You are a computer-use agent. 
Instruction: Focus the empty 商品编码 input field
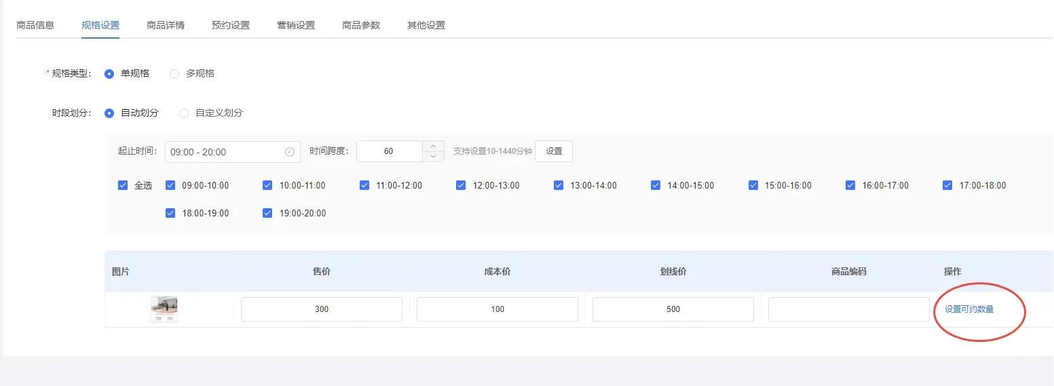pyautogui.click(x=848, y=309)
